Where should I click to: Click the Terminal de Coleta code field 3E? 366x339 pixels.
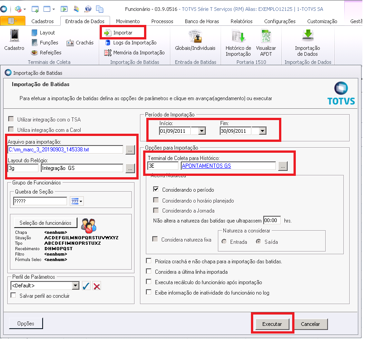pos(163,166)
